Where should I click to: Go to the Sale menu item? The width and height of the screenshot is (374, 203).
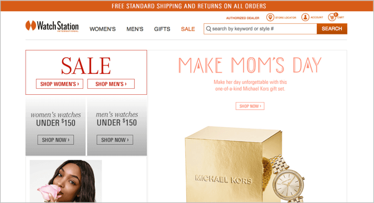[x=188, y=29]
